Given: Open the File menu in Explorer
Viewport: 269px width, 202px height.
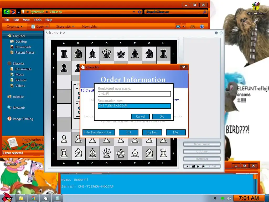Looking at the screenshot, I should pyautogui.click(x=7, y=20).
